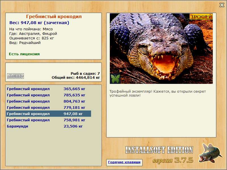Open the Меню button

16,76
